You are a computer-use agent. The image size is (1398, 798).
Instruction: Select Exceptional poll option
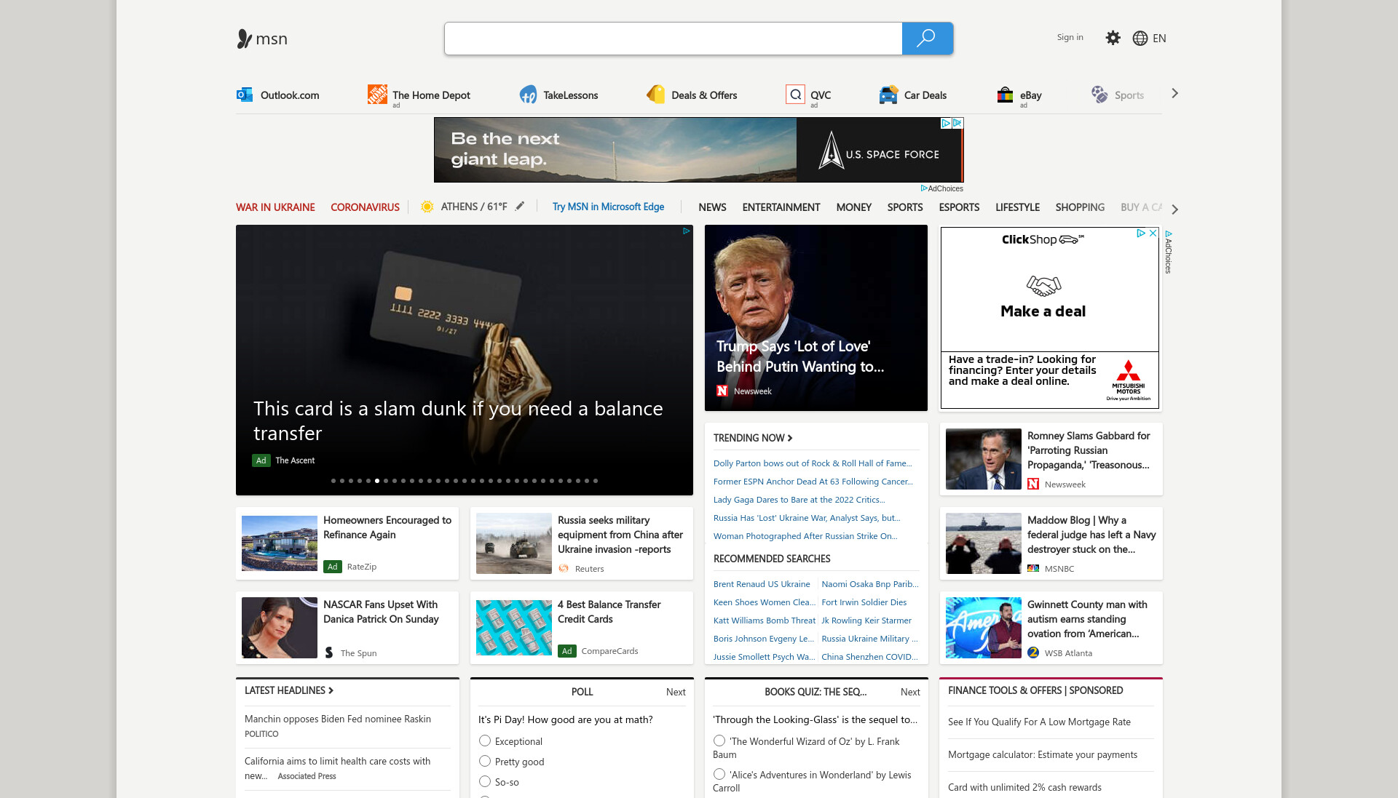(485, 741)
